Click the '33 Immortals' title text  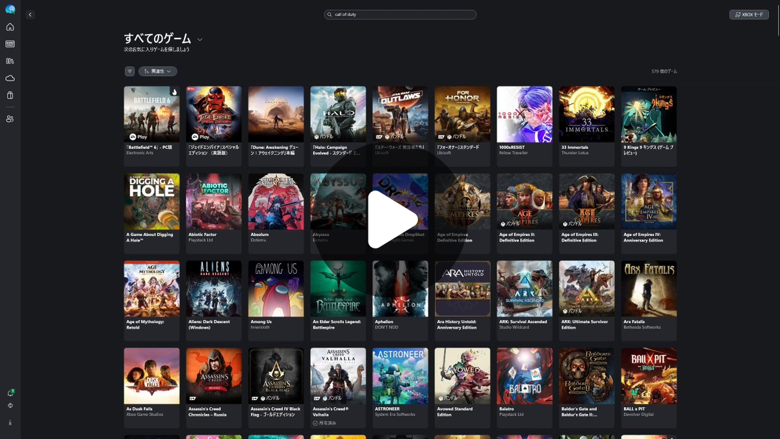coord(575,148)
